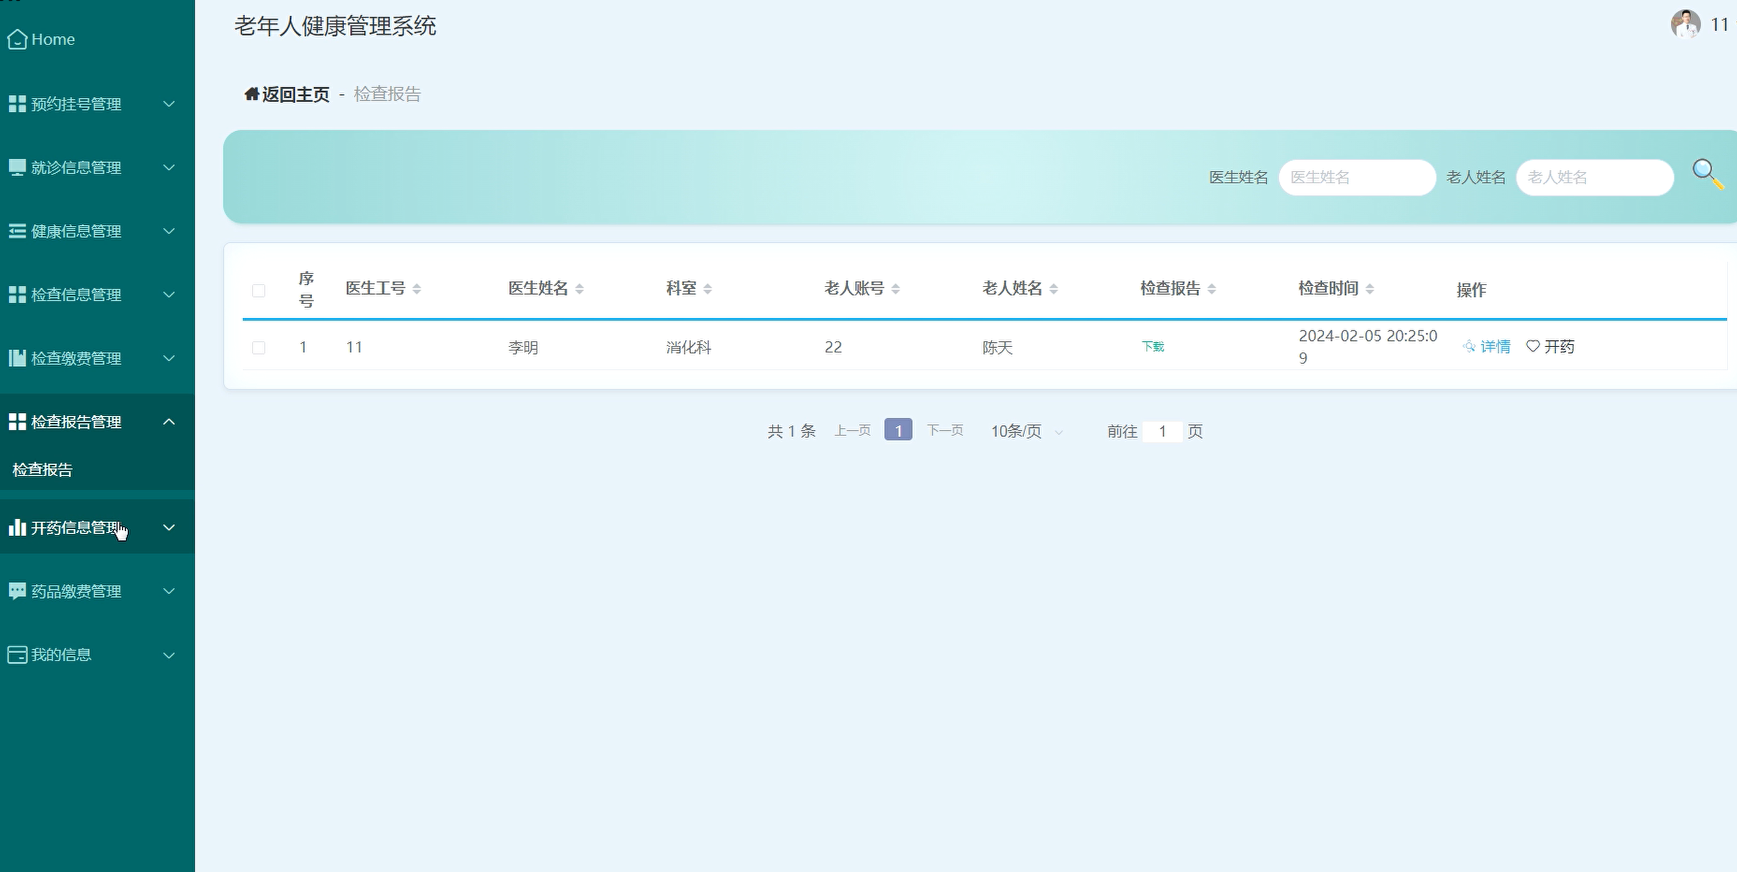Image resolution: width=1737 pixels, height=872 pixels.
Task: Click the detail icon beside 详情
Action: [x=1469, y=347]
